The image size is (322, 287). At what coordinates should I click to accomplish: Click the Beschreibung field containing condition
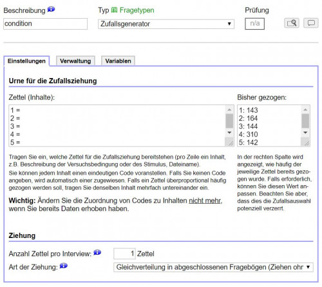(45, 24)
